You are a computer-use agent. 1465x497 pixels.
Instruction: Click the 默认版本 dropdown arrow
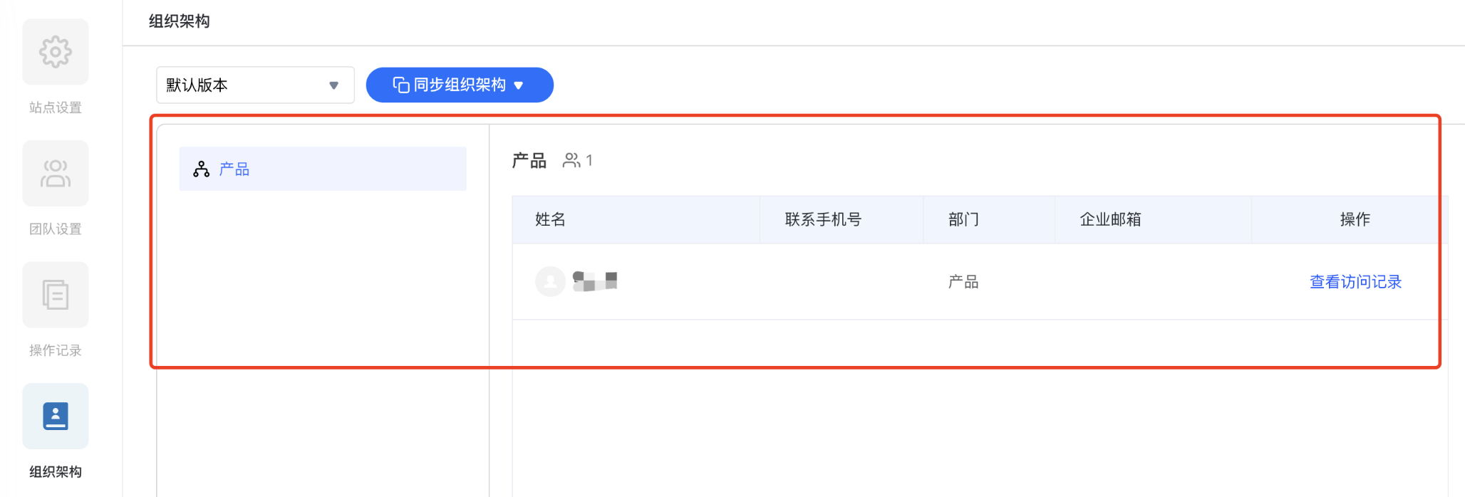point(333,85)
